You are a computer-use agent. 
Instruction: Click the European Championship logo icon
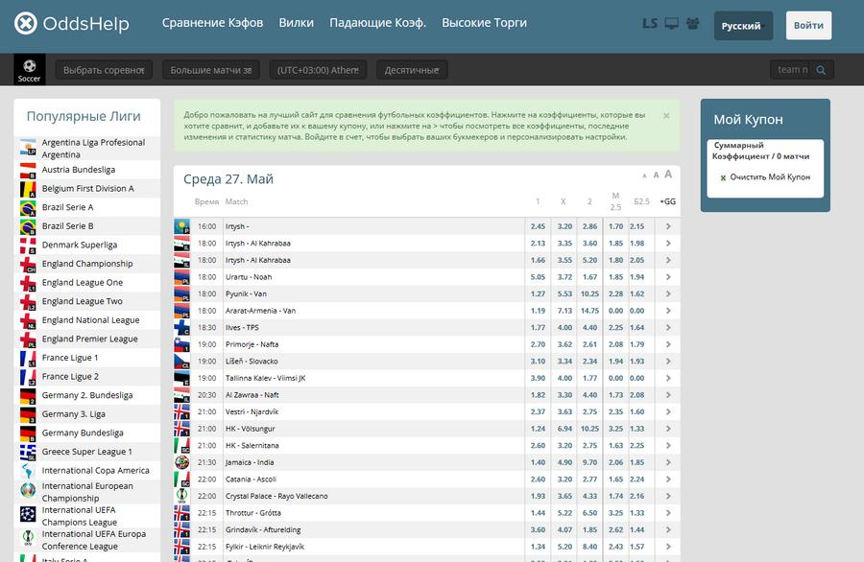coord(28,490)
